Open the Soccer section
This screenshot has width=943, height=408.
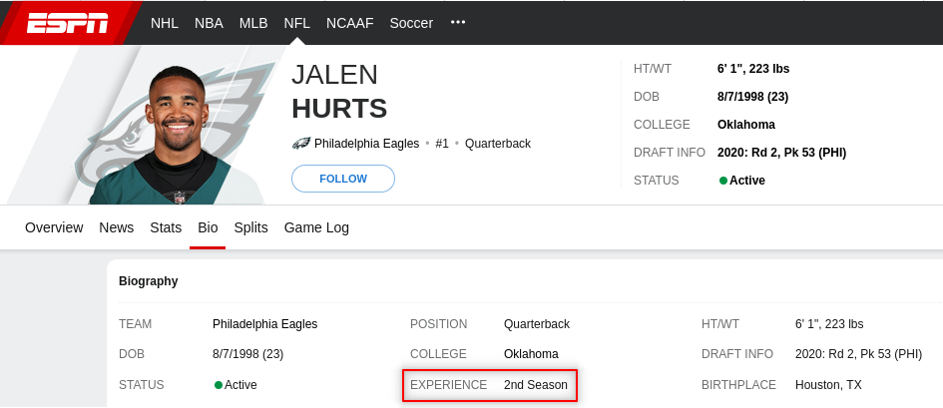(x=411, y=22)
